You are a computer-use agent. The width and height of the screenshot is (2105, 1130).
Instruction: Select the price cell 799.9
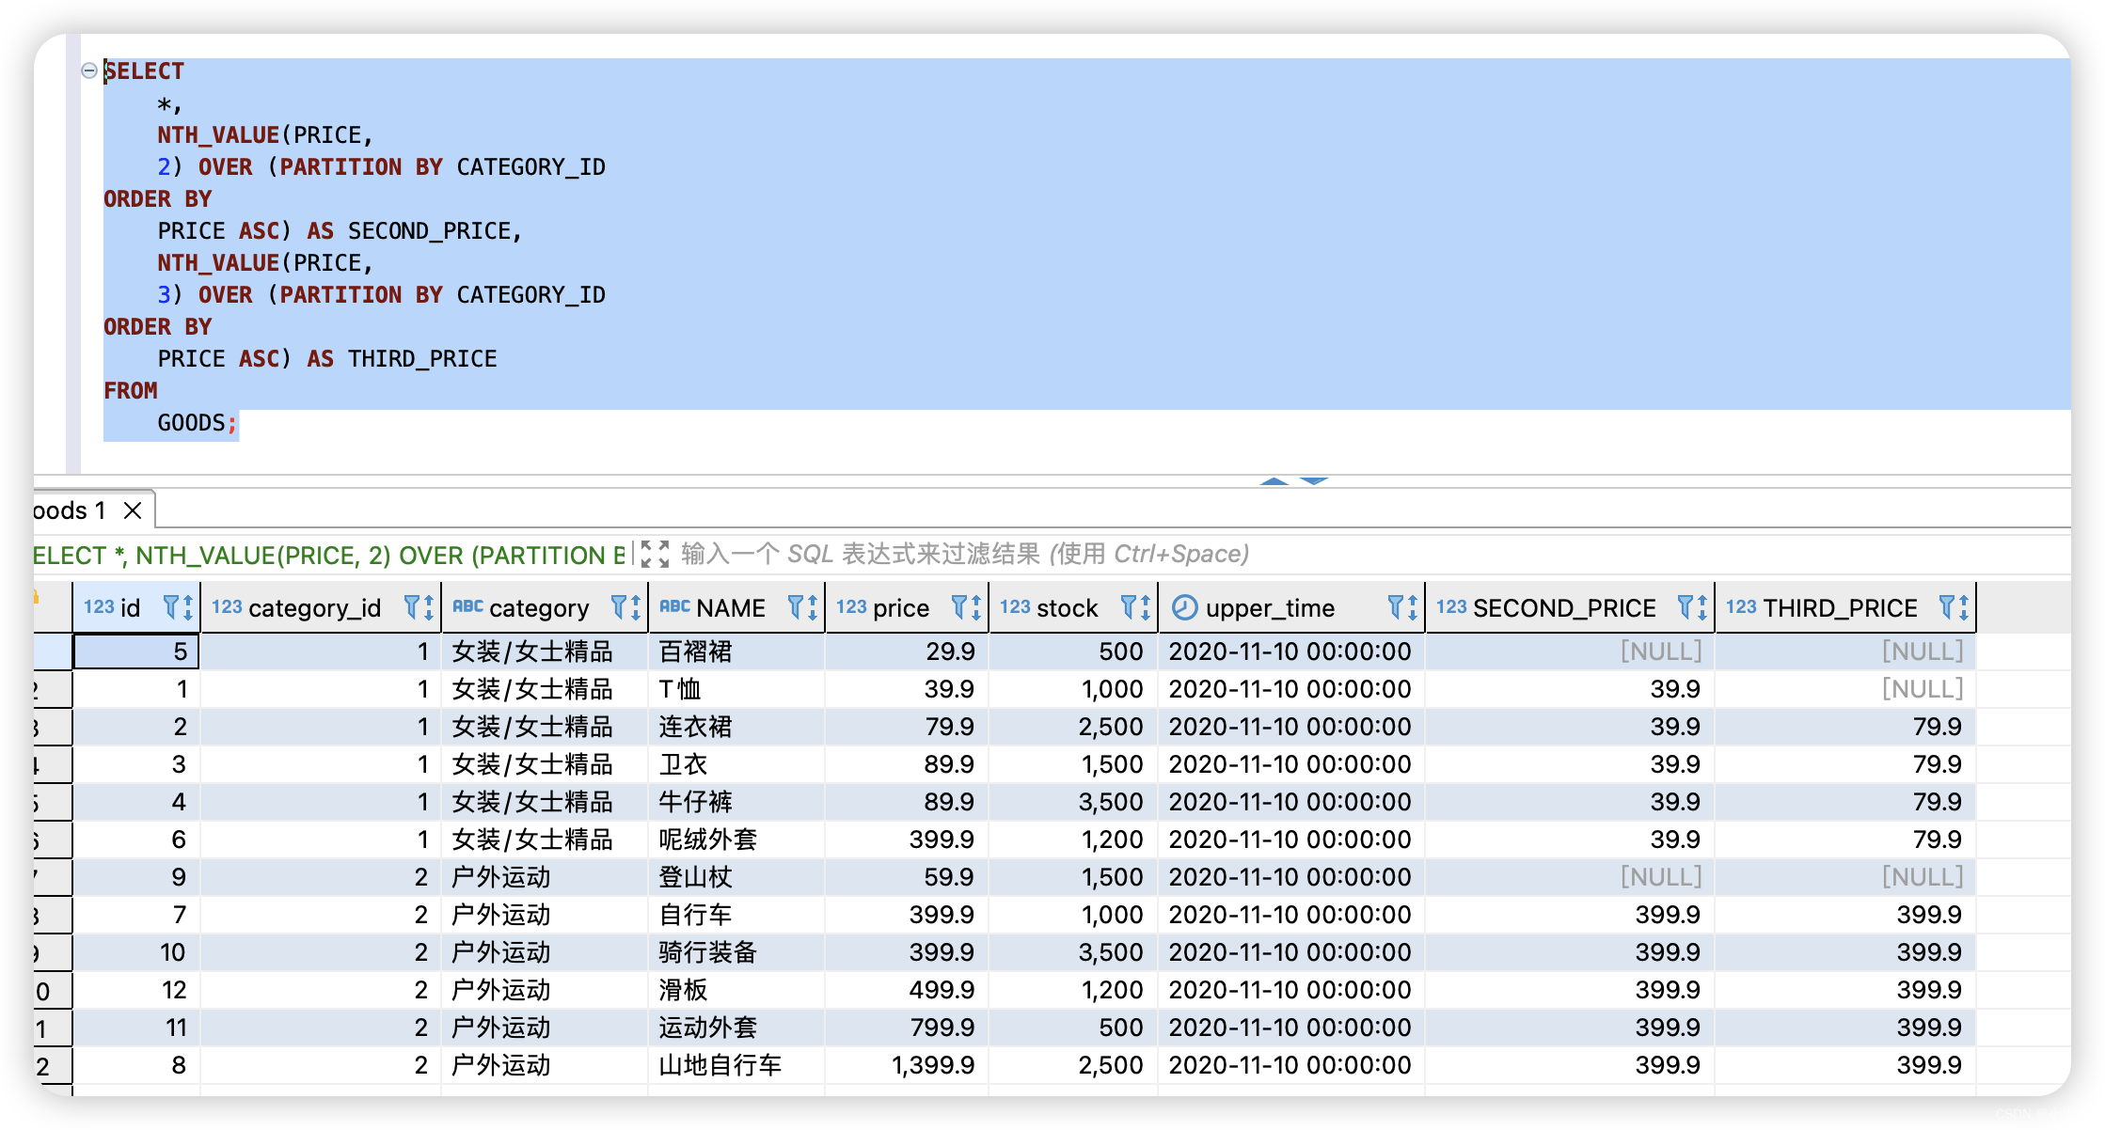coord(907,1028)
